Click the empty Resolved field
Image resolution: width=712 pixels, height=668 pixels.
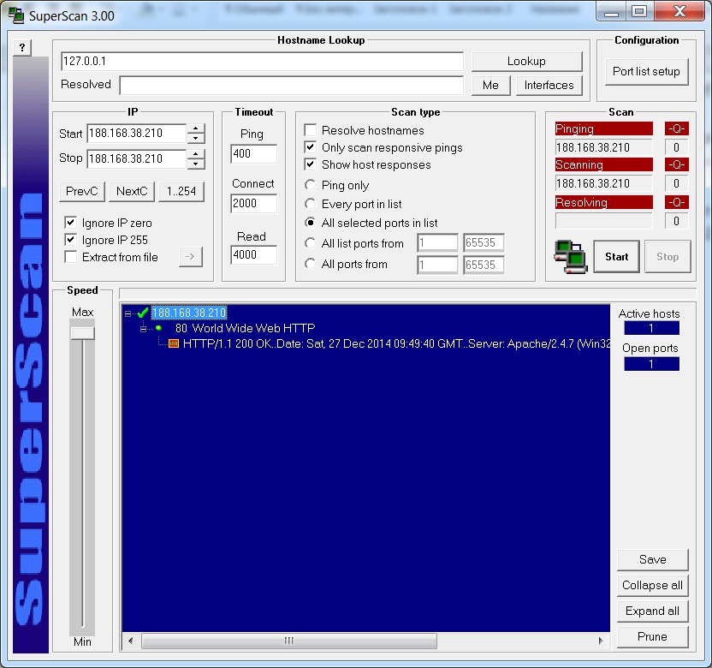tap(292, 86)
